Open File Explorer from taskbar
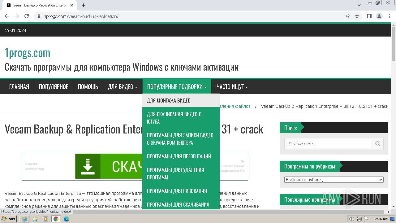The image size is (396, 223). [35, 219]
